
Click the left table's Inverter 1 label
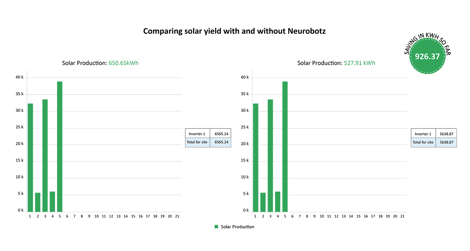(x=197, y=134)
